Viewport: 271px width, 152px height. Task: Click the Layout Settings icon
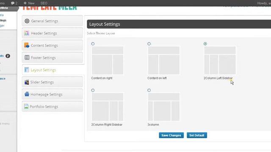click(27, 70)
